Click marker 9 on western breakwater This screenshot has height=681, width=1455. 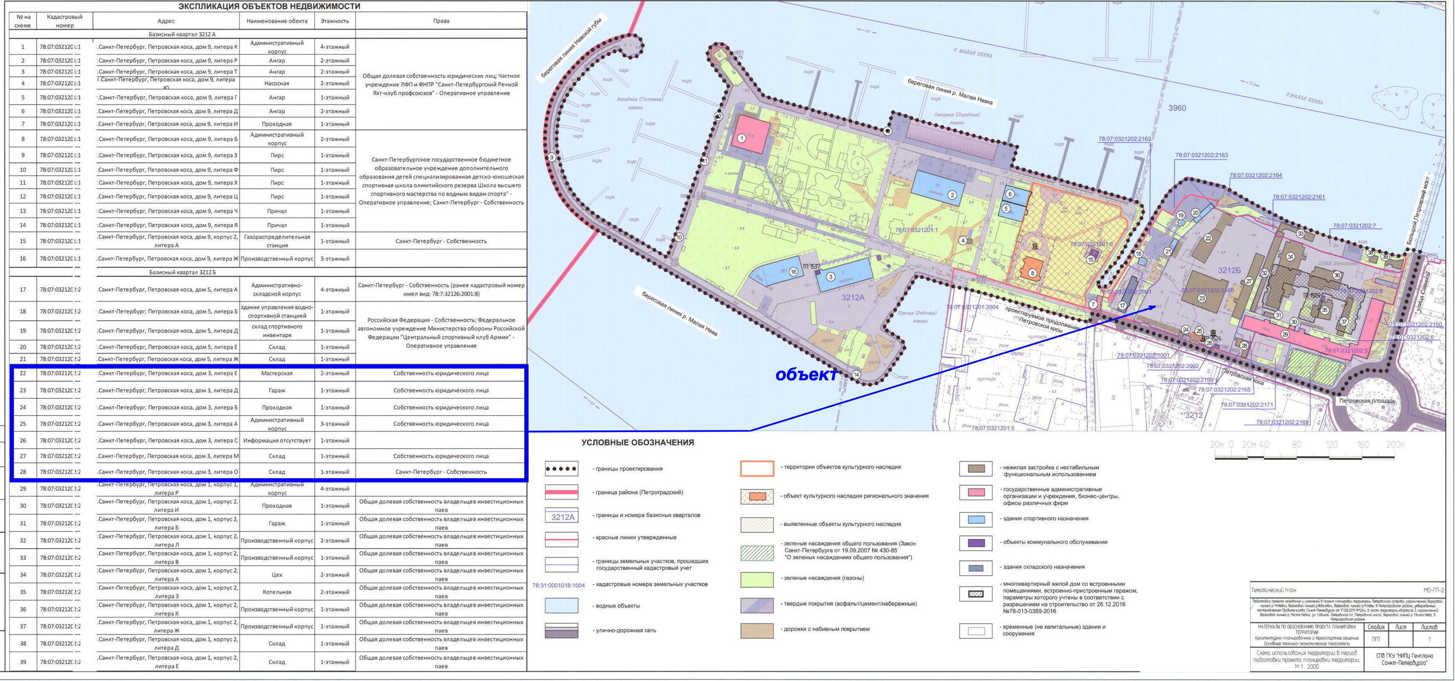tap(552, 157)
